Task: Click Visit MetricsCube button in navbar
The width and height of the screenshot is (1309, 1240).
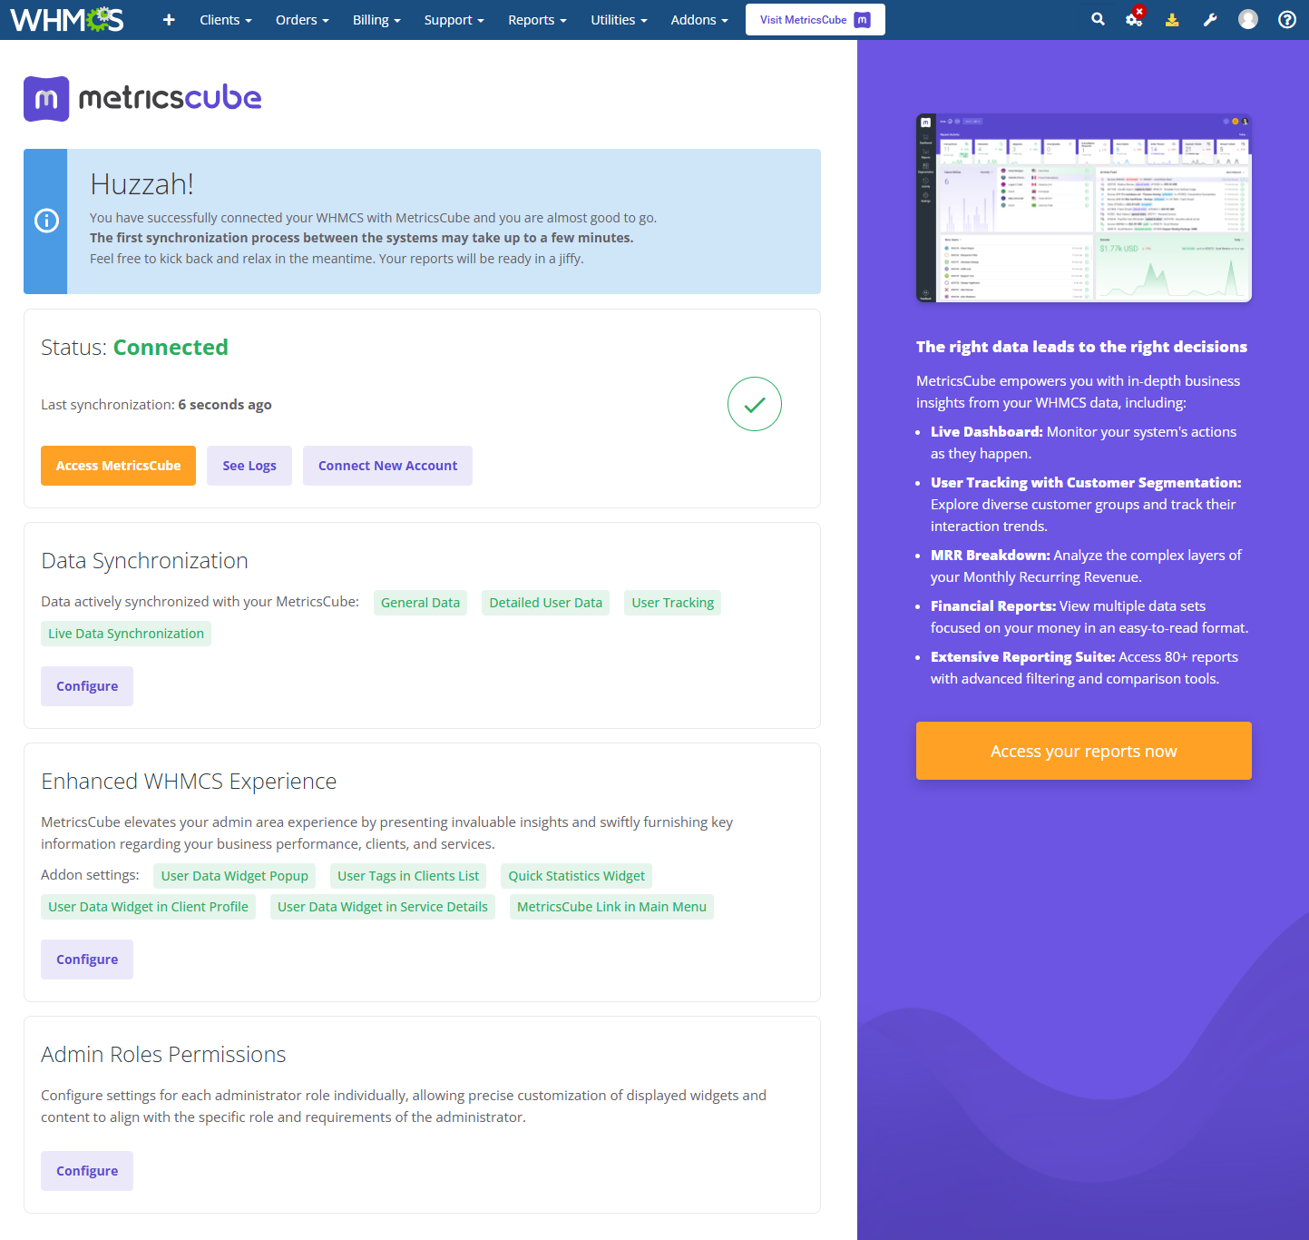Action: click(x=816, y=20)
